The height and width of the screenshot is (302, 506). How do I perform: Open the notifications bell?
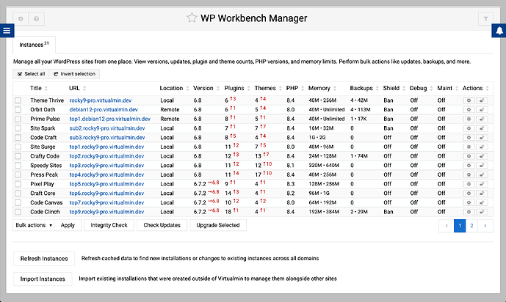click(x=499, y=31)
